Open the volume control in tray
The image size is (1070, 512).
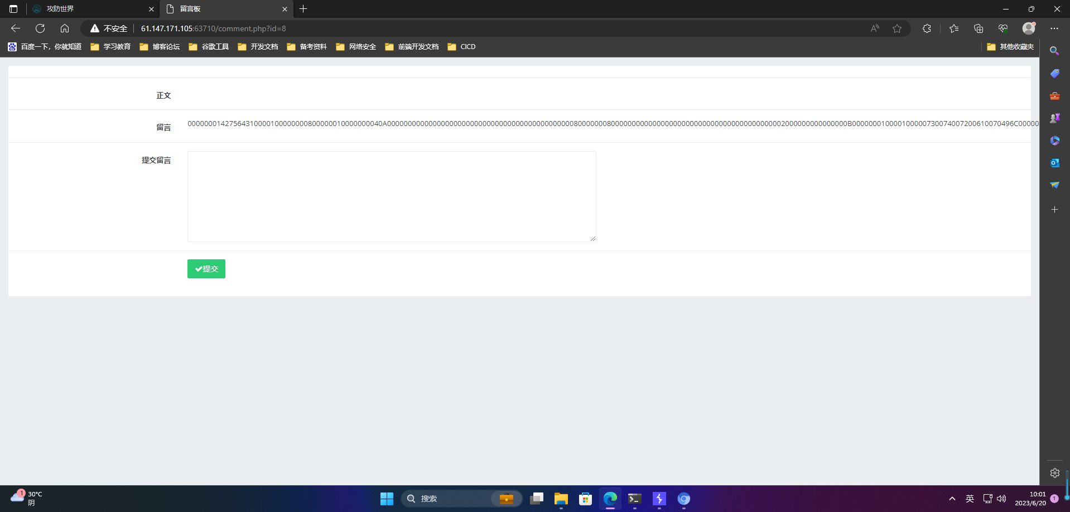(1002, 499)
